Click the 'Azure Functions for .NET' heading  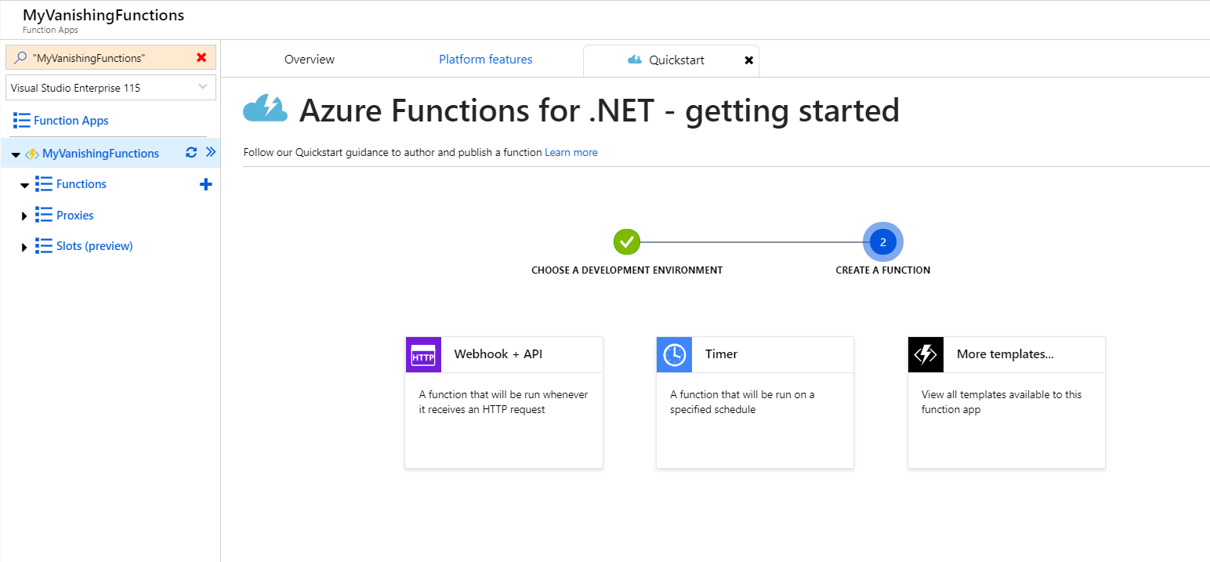point(600,110)
